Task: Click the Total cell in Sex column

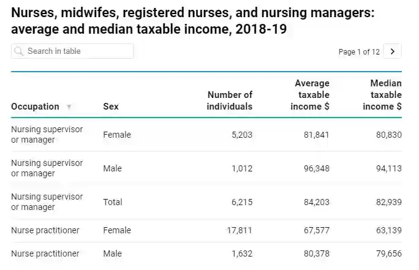Action: [x=113, y=202]
